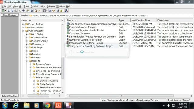Launch Internet Explorer from the taskbar

point(16,105)
